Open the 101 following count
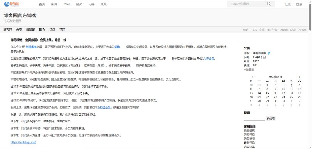 click(x=255, y=65)
